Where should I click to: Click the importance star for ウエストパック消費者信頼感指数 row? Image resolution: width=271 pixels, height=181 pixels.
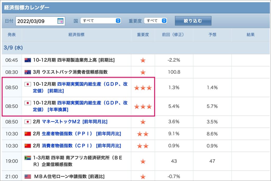[x=143, y=72]
